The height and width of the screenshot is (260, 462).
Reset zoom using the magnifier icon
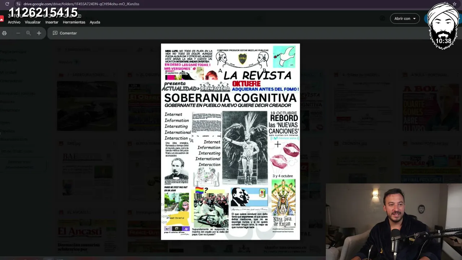tap(29, 33)
